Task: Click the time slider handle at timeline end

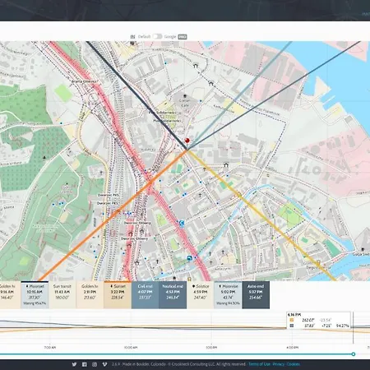Action: pos(354,354)
